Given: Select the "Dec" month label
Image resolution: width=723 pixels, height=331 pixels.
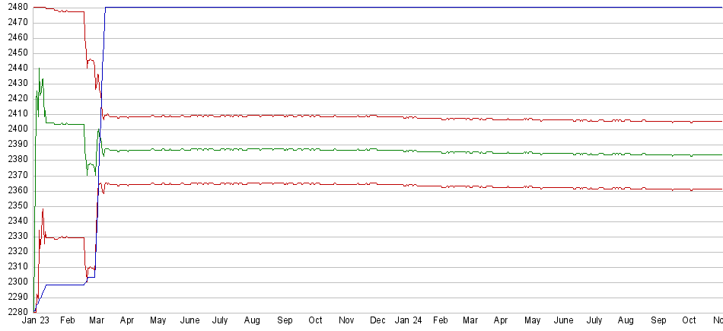Looking at the screenshot, I should tap(377, 321).
